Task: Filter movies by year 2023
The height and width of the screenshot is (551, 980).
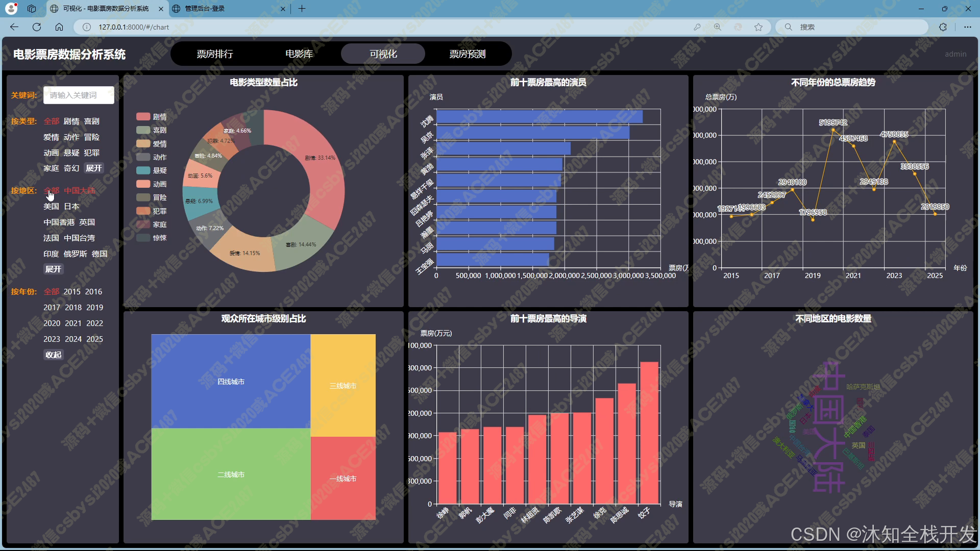Action: click(52, 339)
